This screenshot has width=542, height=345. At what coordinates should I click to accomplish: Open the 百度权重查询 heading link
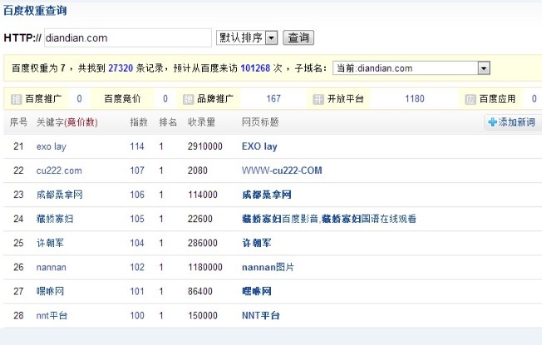point(35,10)
